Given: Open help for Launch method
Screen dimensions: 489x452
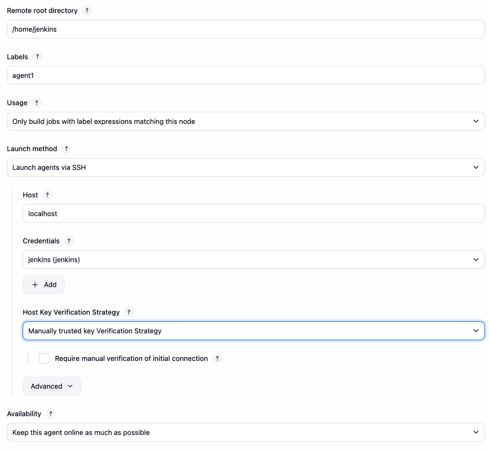Looking at the screenshot, I should (x=67, y=149).
